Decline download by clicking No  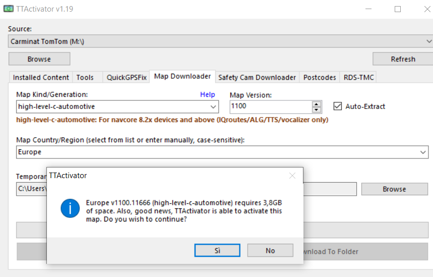pos(270,250)
